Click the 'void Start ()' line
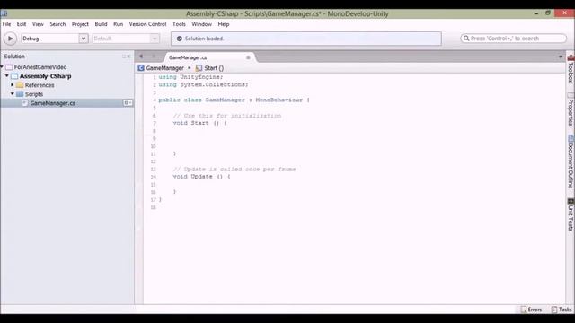The image size is (575, 323). (x=199, y=123)
